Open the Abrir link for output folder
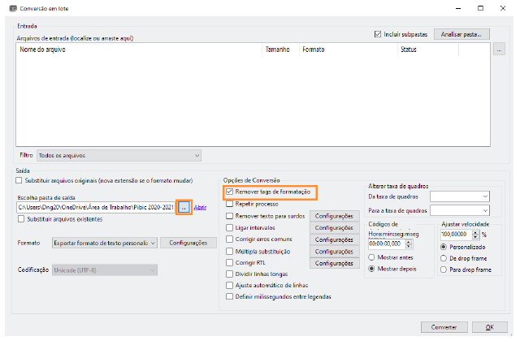Viewport: 520px width, 345px height. coord(200,208)
